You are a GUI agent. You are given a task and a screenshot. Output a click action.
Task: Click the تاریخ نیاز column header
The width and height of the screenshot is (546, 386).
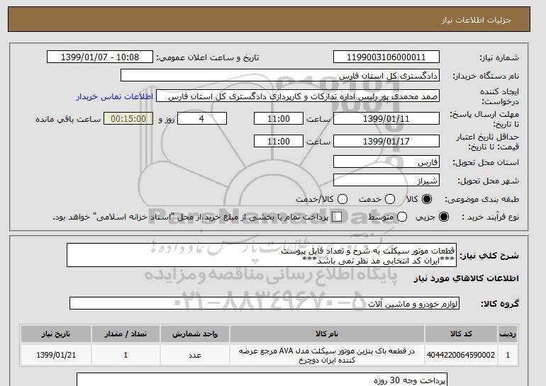click(56, 334)
